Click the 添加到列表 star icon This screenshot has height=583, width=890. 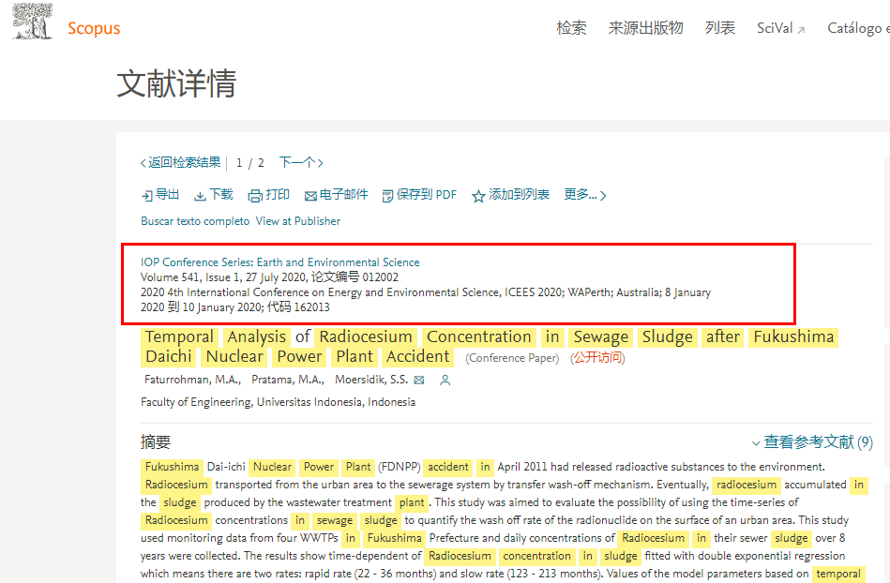(x=478, y=196)
